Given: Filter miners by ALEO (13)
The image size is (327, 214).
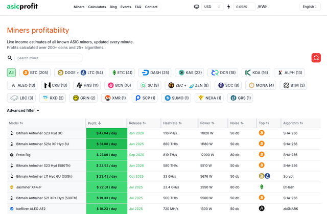Looking at the screenshot, I should coord(22,85).
